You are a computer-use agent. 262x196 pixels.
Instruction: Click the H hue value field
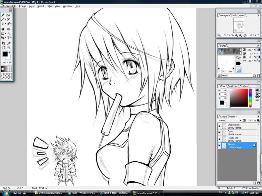tap(224, 90)
